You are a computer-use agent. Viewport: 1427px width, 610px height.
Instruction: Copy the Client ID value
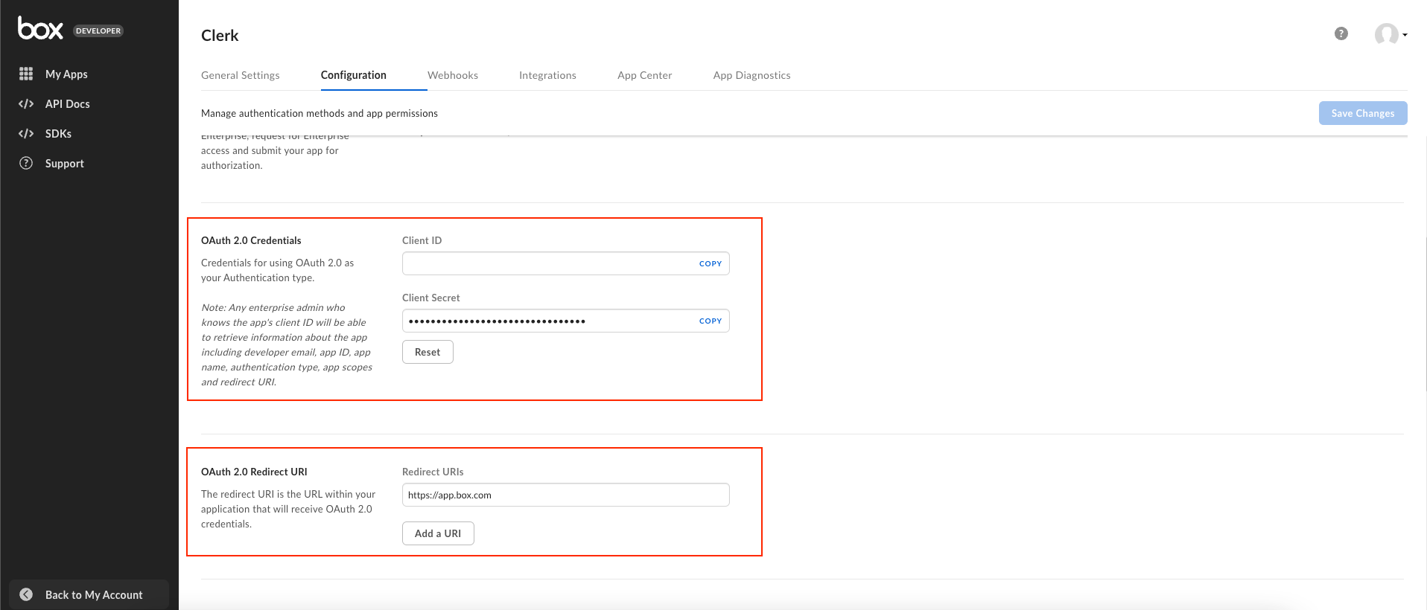pos(711,263)
